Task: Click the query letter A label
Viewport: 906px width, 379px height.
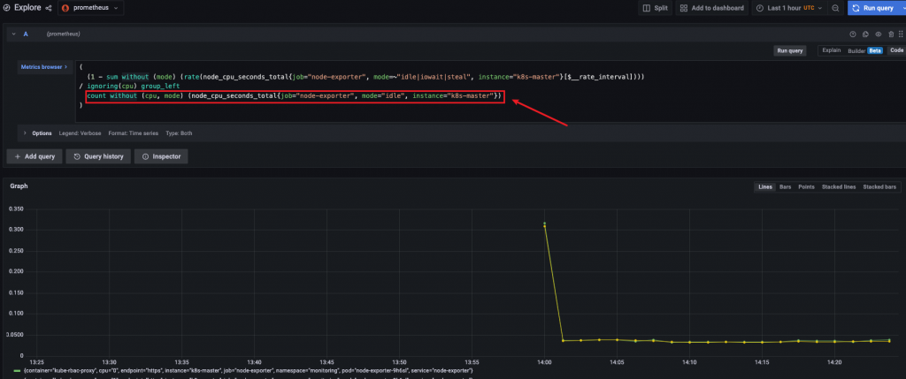Action: pyautogui.click(x=26, y=34)
